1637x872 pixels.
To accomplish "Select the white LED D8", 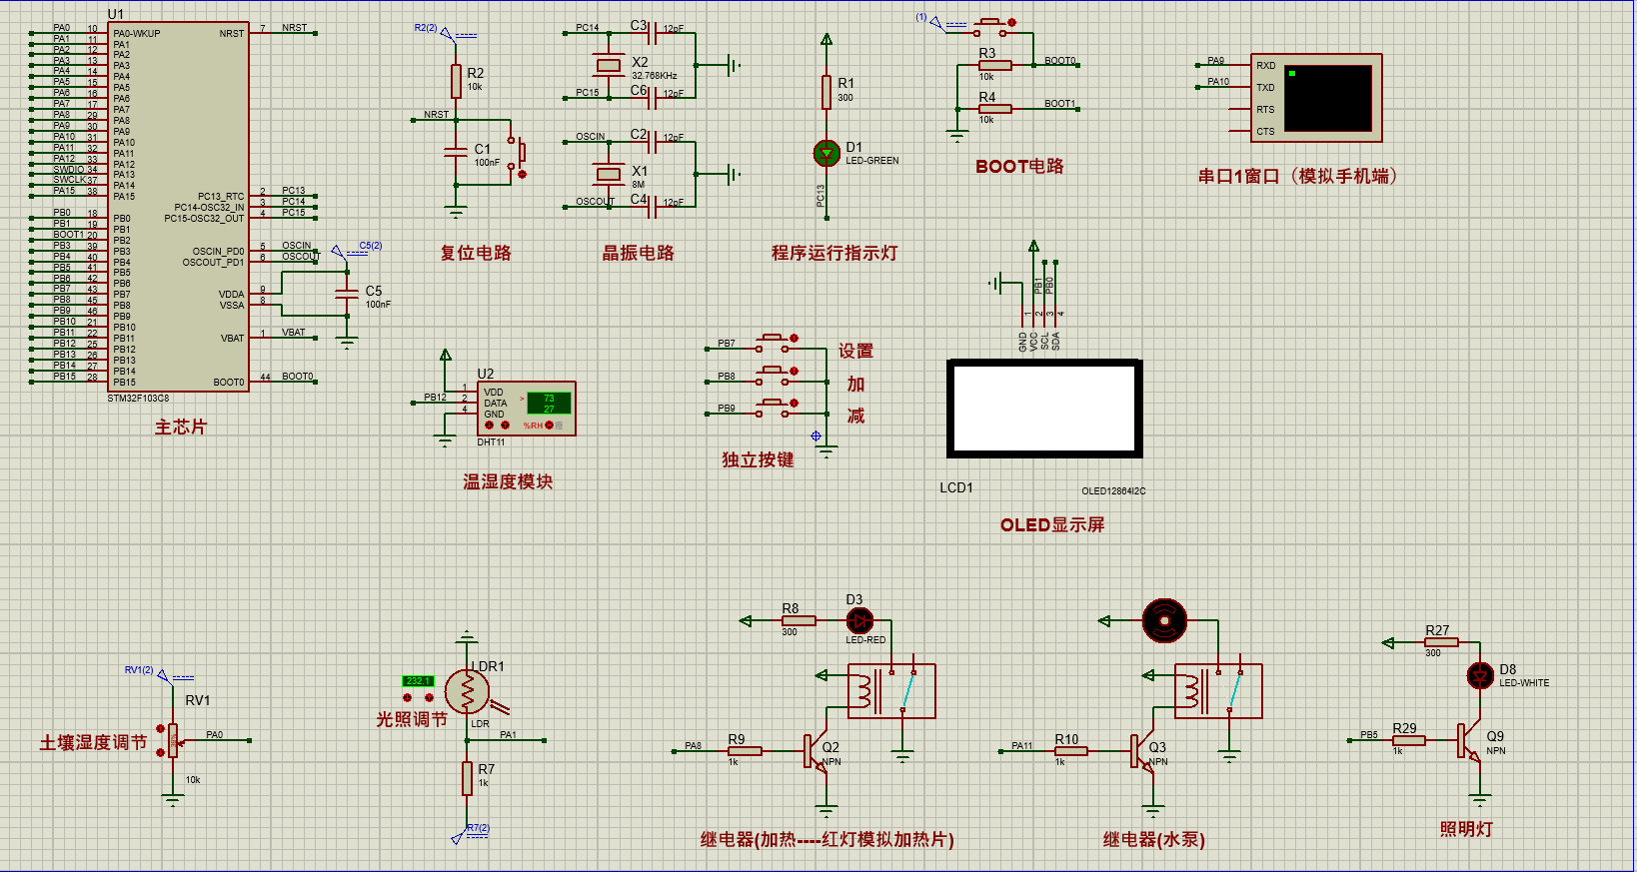I will 1480,675.
